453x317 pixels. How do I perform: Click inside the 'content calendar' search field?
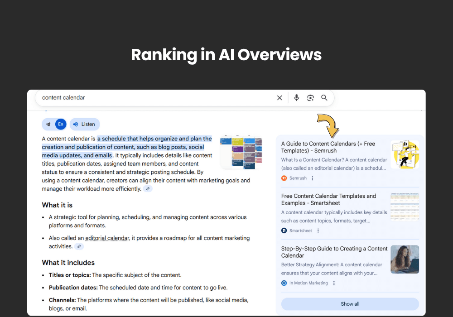(154, 98)
